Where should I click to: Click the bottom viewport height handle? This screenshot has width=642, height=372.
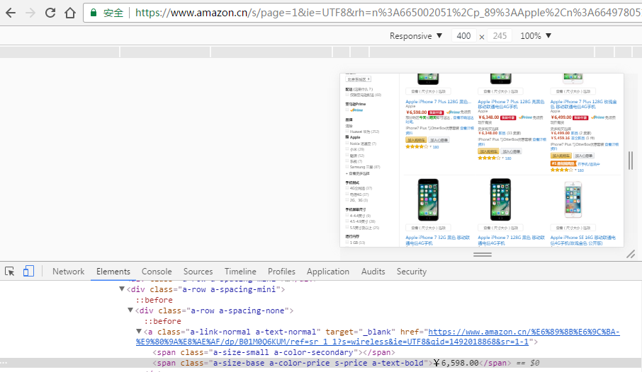(x=483, y=255)
